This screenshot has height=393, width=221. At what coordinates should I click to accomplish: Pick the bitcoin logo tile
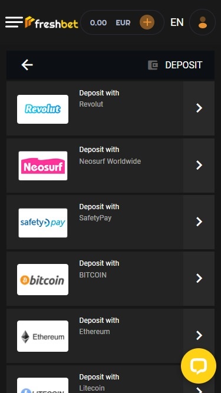42,279
